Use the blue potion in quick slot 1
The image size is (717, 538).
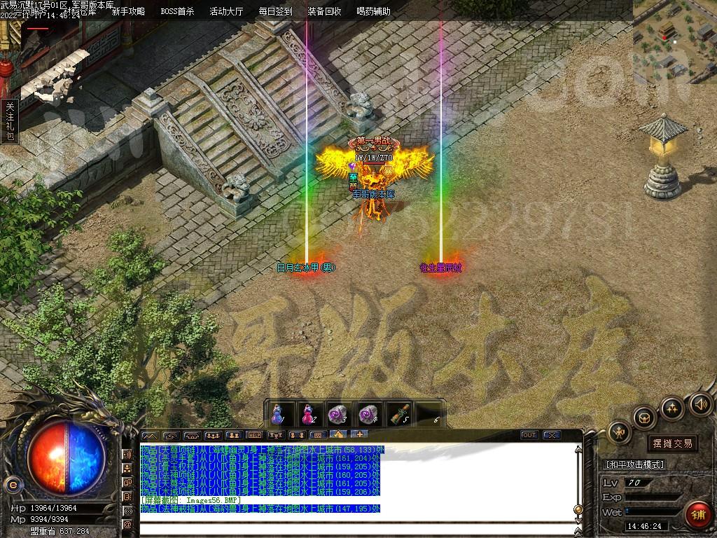tap(278, 413)
